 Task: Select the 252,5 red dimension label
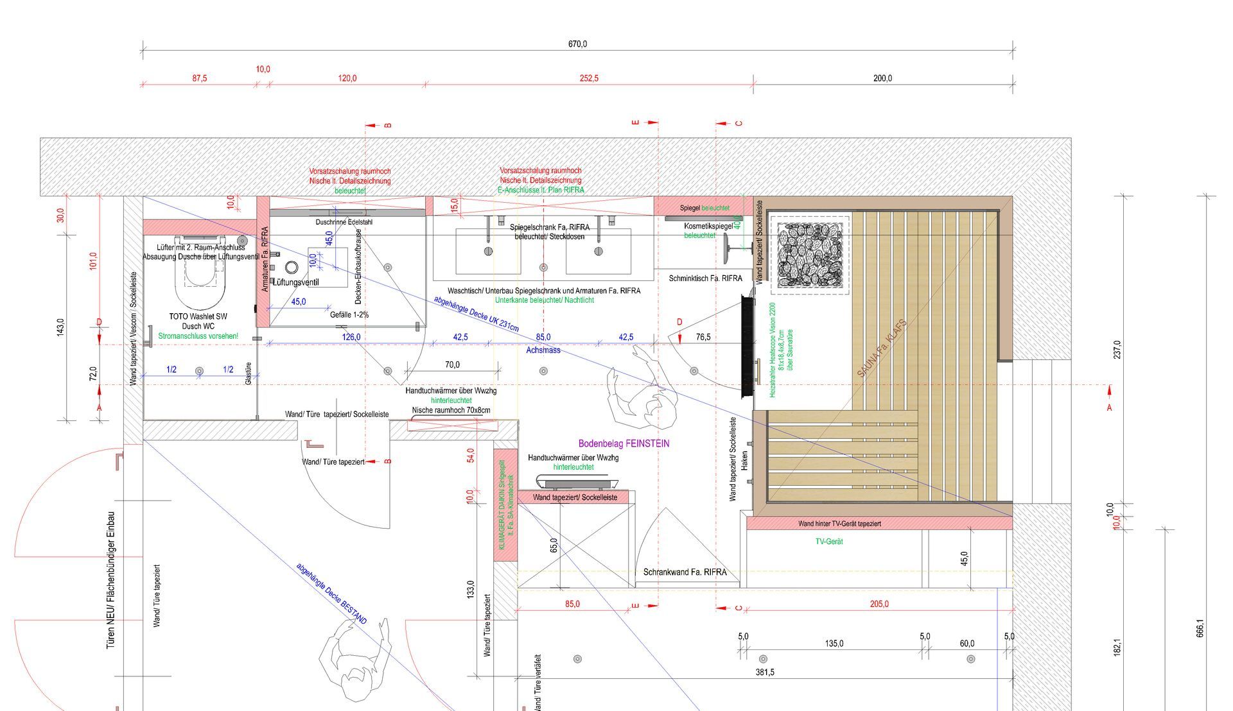click(589, 78)
